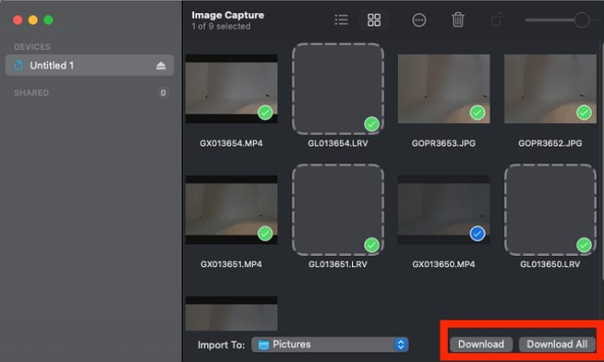Click the shared count badge 0
604x362 pixels.
pyautogui.click(x=163, y=93)
